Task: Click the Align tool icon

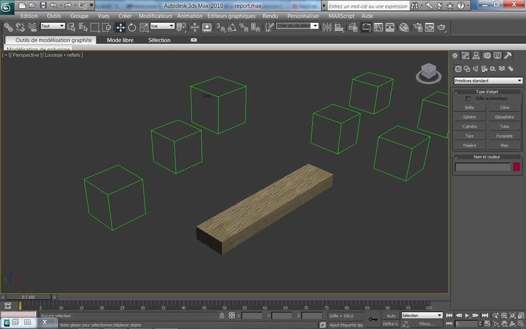Action: [x=339, y=27]
